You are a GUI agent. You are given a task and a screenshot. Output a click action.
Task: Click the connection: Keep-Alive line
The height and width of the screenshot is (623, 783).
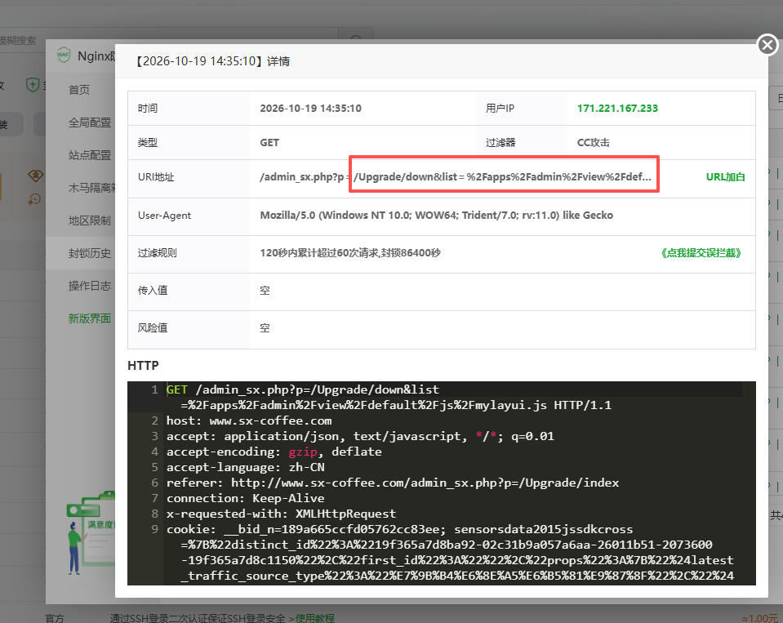click(245, 498)
